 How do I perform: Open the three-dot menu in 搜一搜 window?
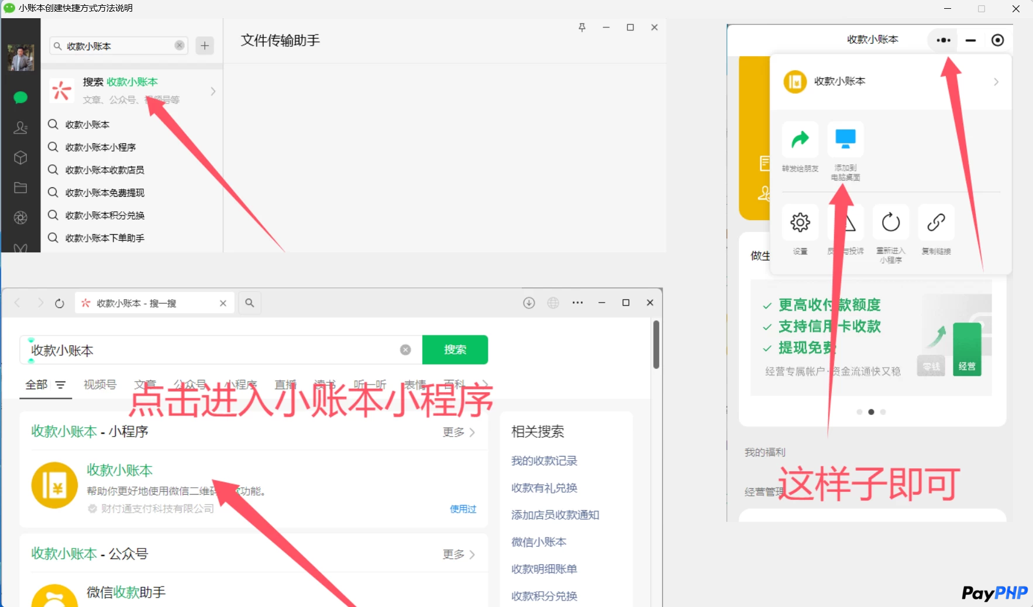tap(578, 303)
